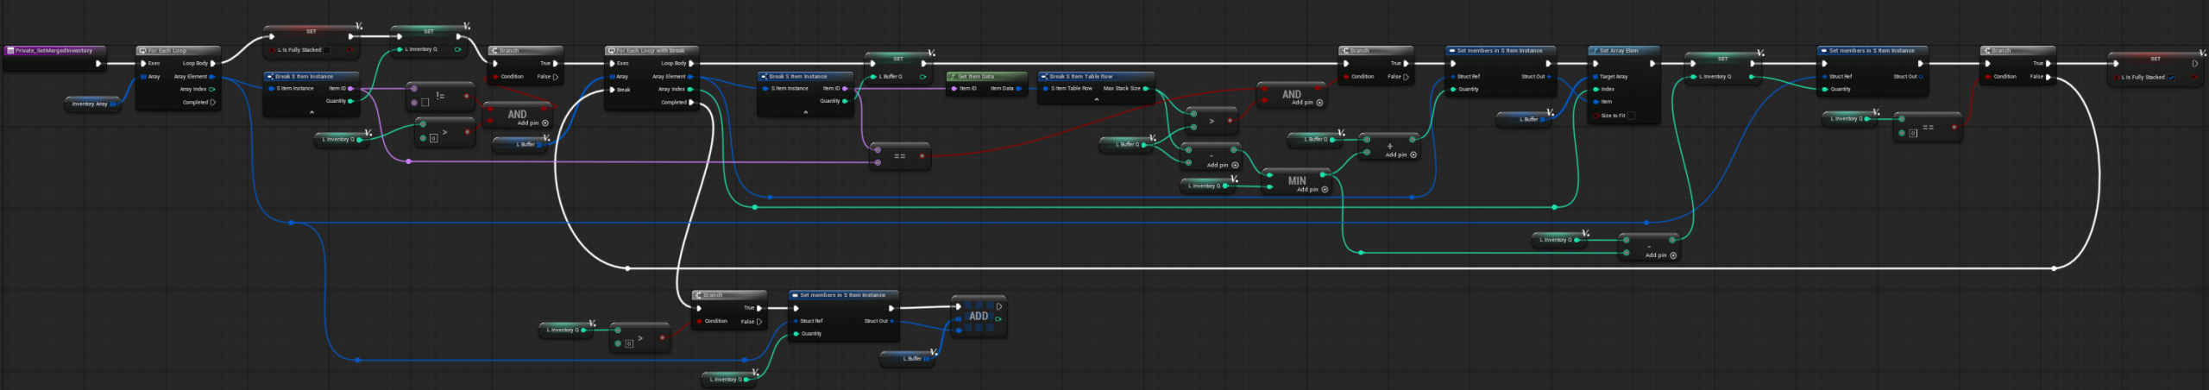
Task: Click the value field in the == 0 node
Action: [1913, 134]
